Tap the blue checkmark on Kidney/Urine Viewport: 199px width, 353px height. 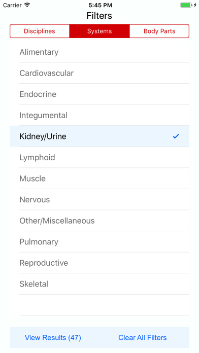click(x=176, y=136)
